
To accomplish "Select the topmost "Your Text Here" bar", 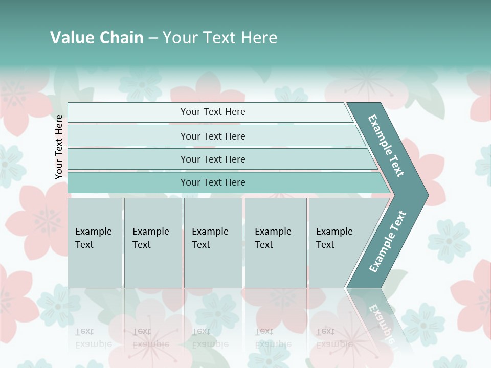I will [213, 112].
